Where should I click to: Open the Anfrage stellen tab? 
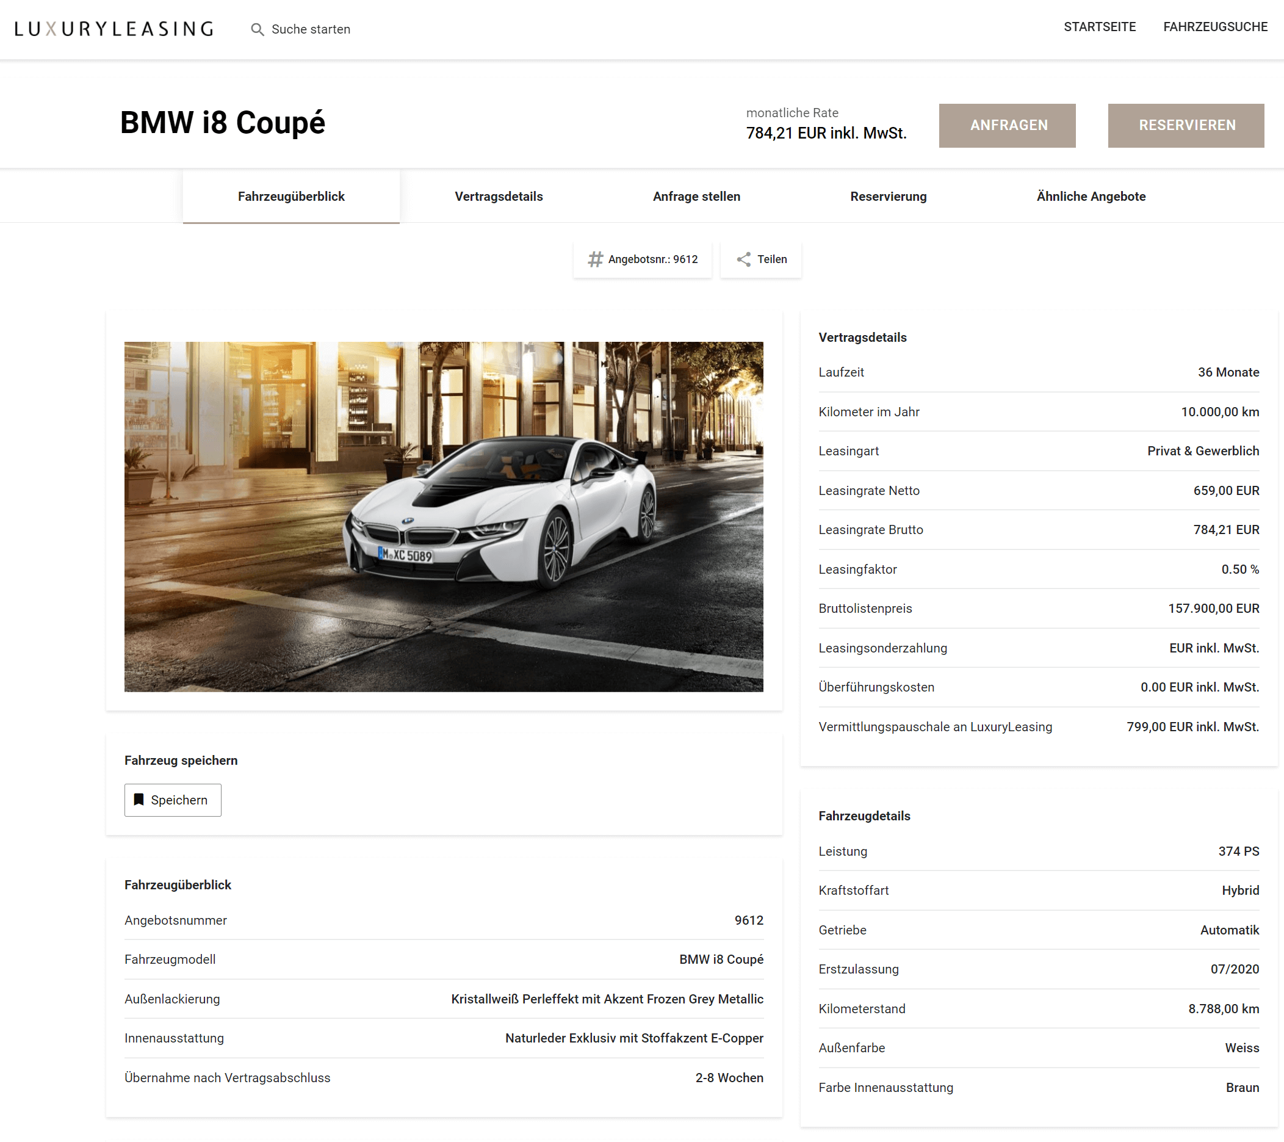pos(696,197)
